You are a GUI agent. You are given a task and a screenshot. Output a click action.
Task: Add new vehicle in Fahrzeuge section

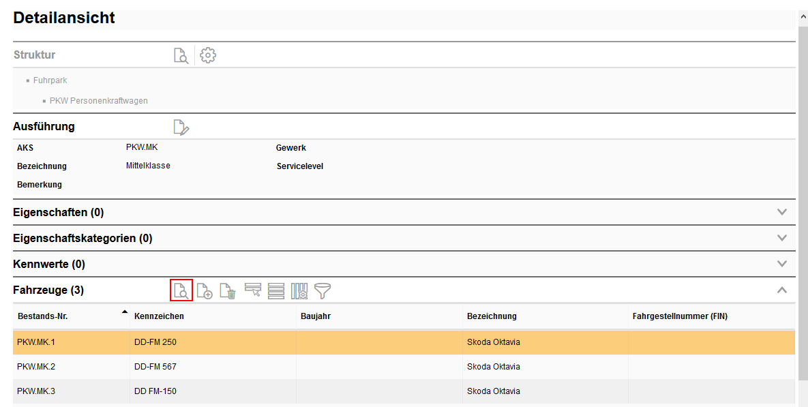coord(205,291)
